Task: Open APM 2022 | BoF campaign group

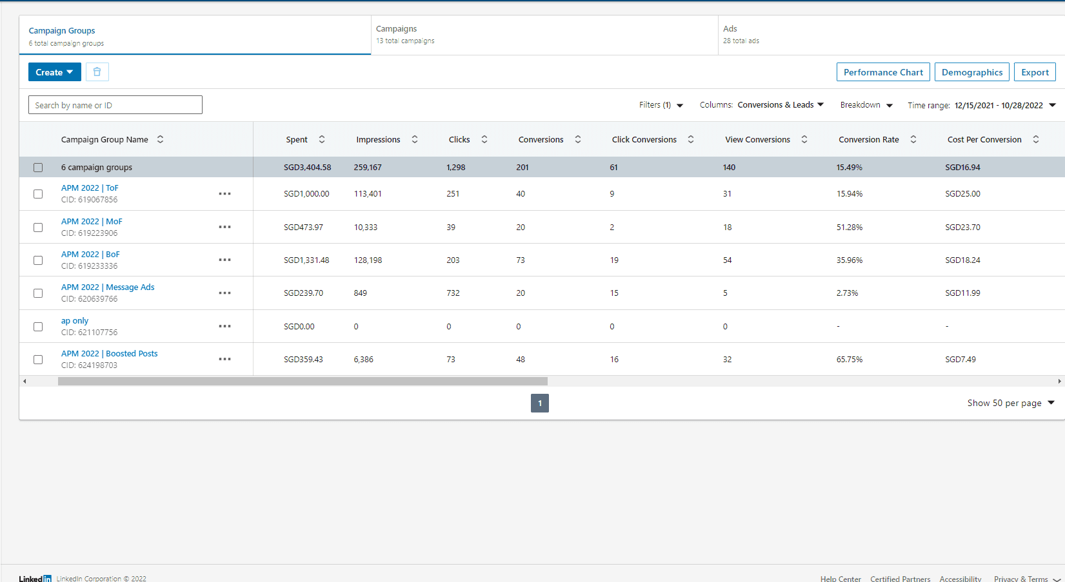Action: pyautogui.click(x=90, y=255)
